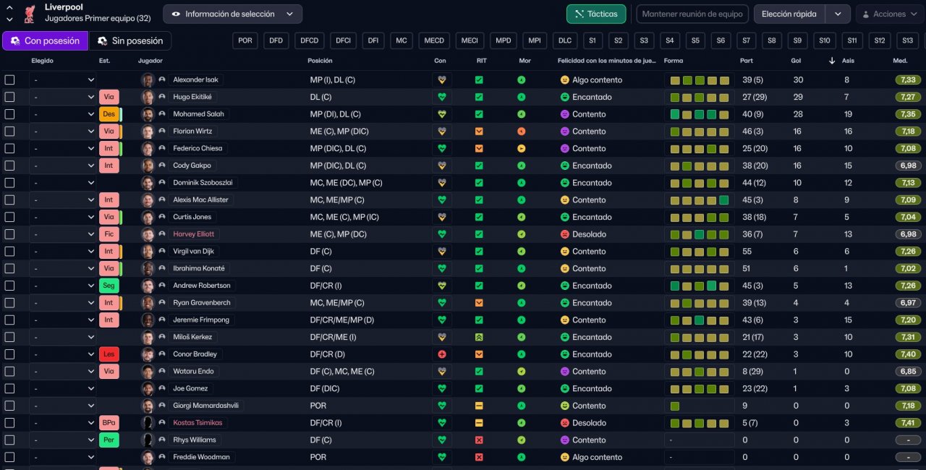Select the checkbox next to Mohamed Salah
This screenshot has height=470, width=926.
10,114
